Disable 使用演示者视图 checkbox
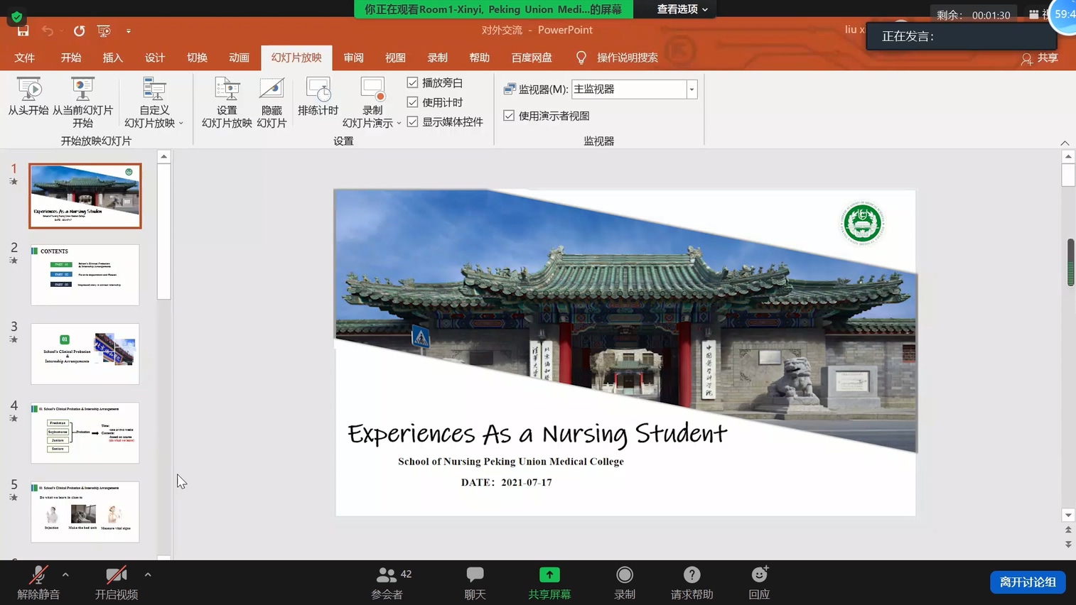 point(509,116)
